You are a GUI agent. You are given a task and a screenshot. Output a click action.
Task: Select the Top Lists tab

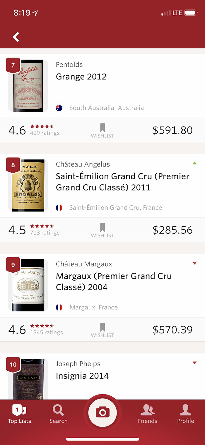[19, 414]
